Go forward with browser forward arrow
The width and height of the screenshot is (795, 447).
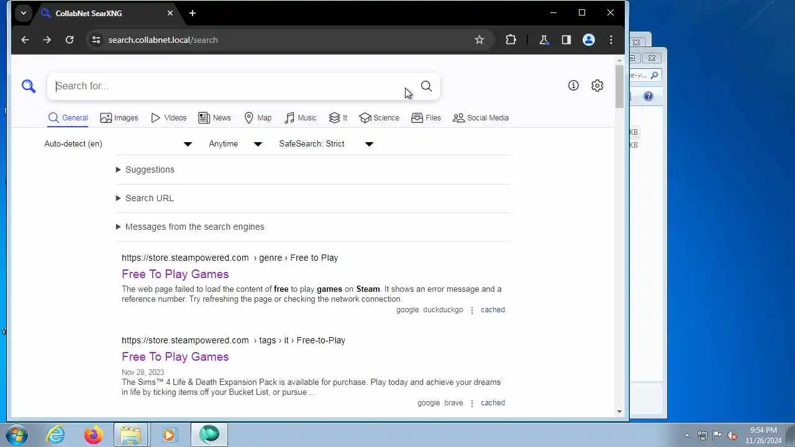[47, 40]
